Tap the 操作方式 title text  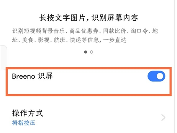[x=27, y=113]
